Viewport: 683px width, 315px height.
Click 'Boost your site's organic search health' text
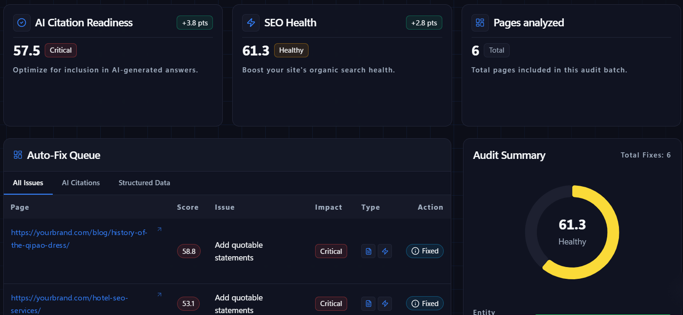[x=318, y=70]
